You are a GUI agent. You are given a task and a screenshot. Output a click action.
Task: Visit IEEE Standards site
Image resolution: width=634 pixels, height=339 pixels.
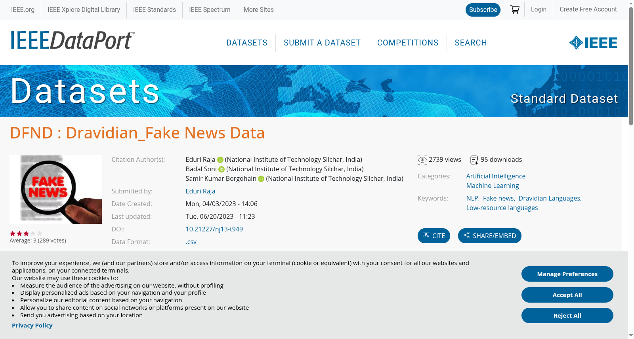(x=155, y=9)
